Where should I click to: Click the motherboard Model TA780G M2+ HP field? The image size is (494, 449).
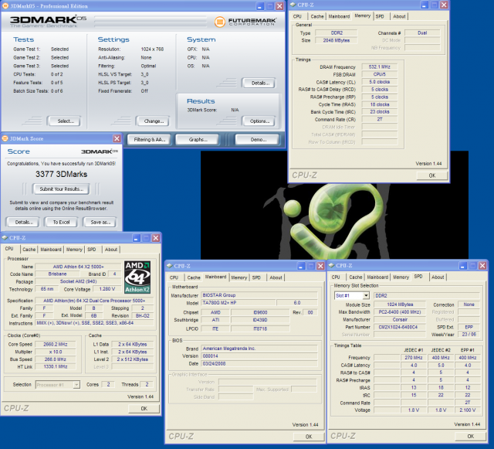point(239,303)
